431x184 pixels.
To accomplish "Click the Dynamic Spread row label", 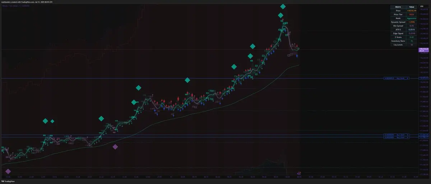I will pyautogui.click(x=398, y=22).
